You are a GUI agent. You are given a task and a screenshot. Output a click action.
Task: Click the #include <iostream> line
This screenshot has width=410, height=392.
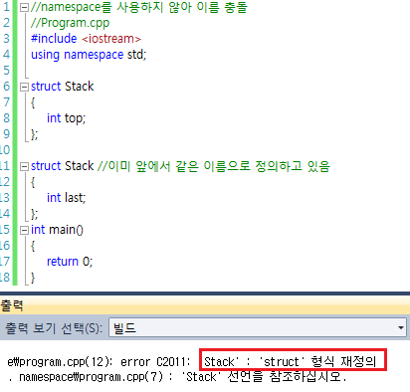[86, 39]
